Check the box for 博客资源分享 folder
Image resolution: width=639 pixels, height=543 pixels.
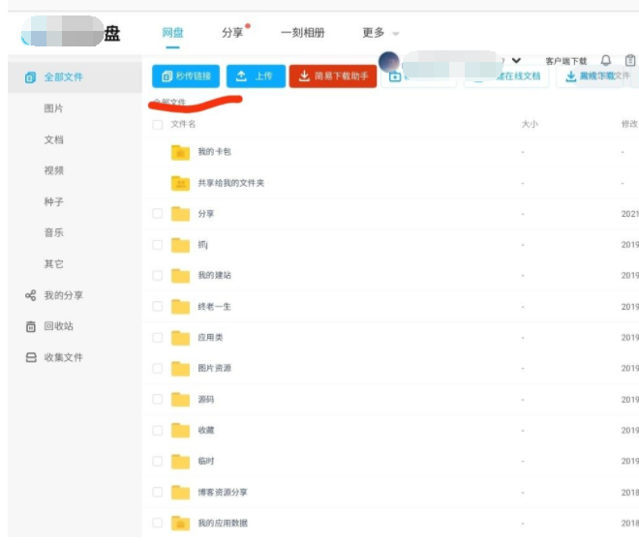click(x=157, y=492)
